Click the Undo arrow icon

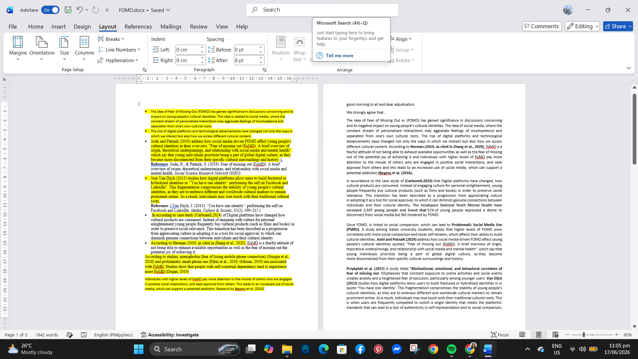[x=79, y=10]
